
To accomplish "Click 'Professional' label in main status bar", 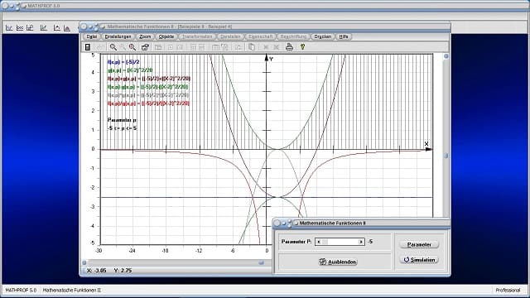I will click(x=508, y=290).
